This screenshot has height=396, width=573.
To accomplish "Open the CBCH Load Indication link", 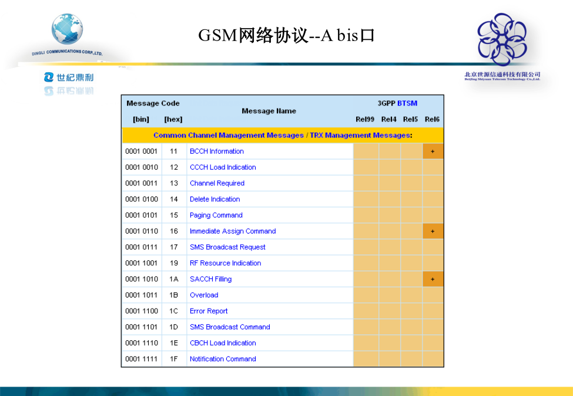I will point(223,343).
